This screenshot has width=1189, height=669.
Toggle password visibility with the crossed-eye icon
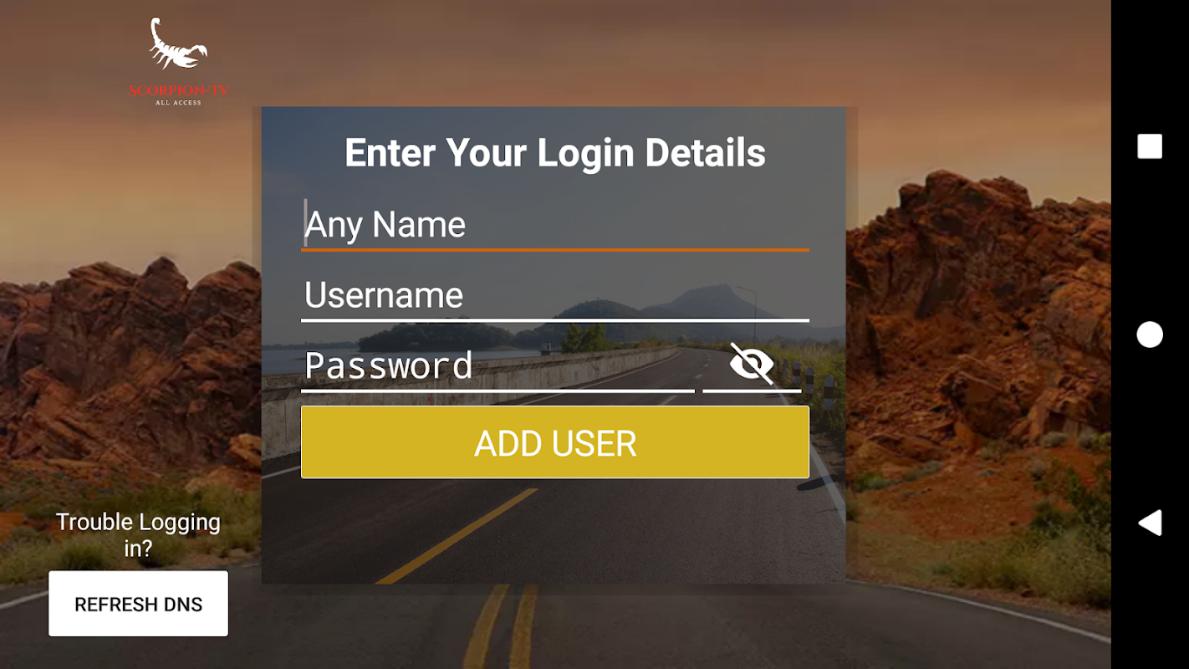(752, 364)
